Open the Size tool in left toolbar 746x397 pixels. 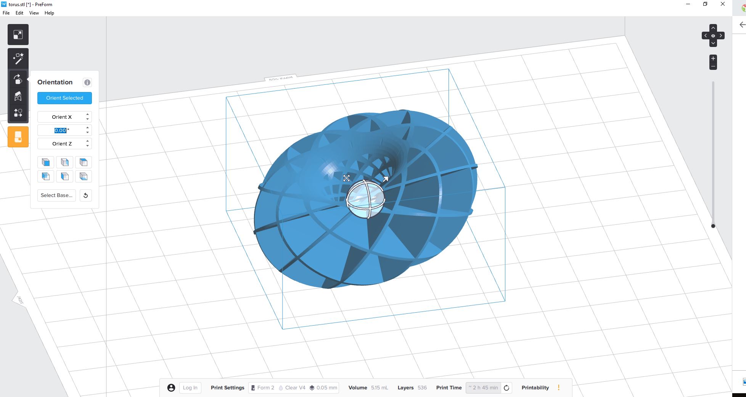point(18,35)
